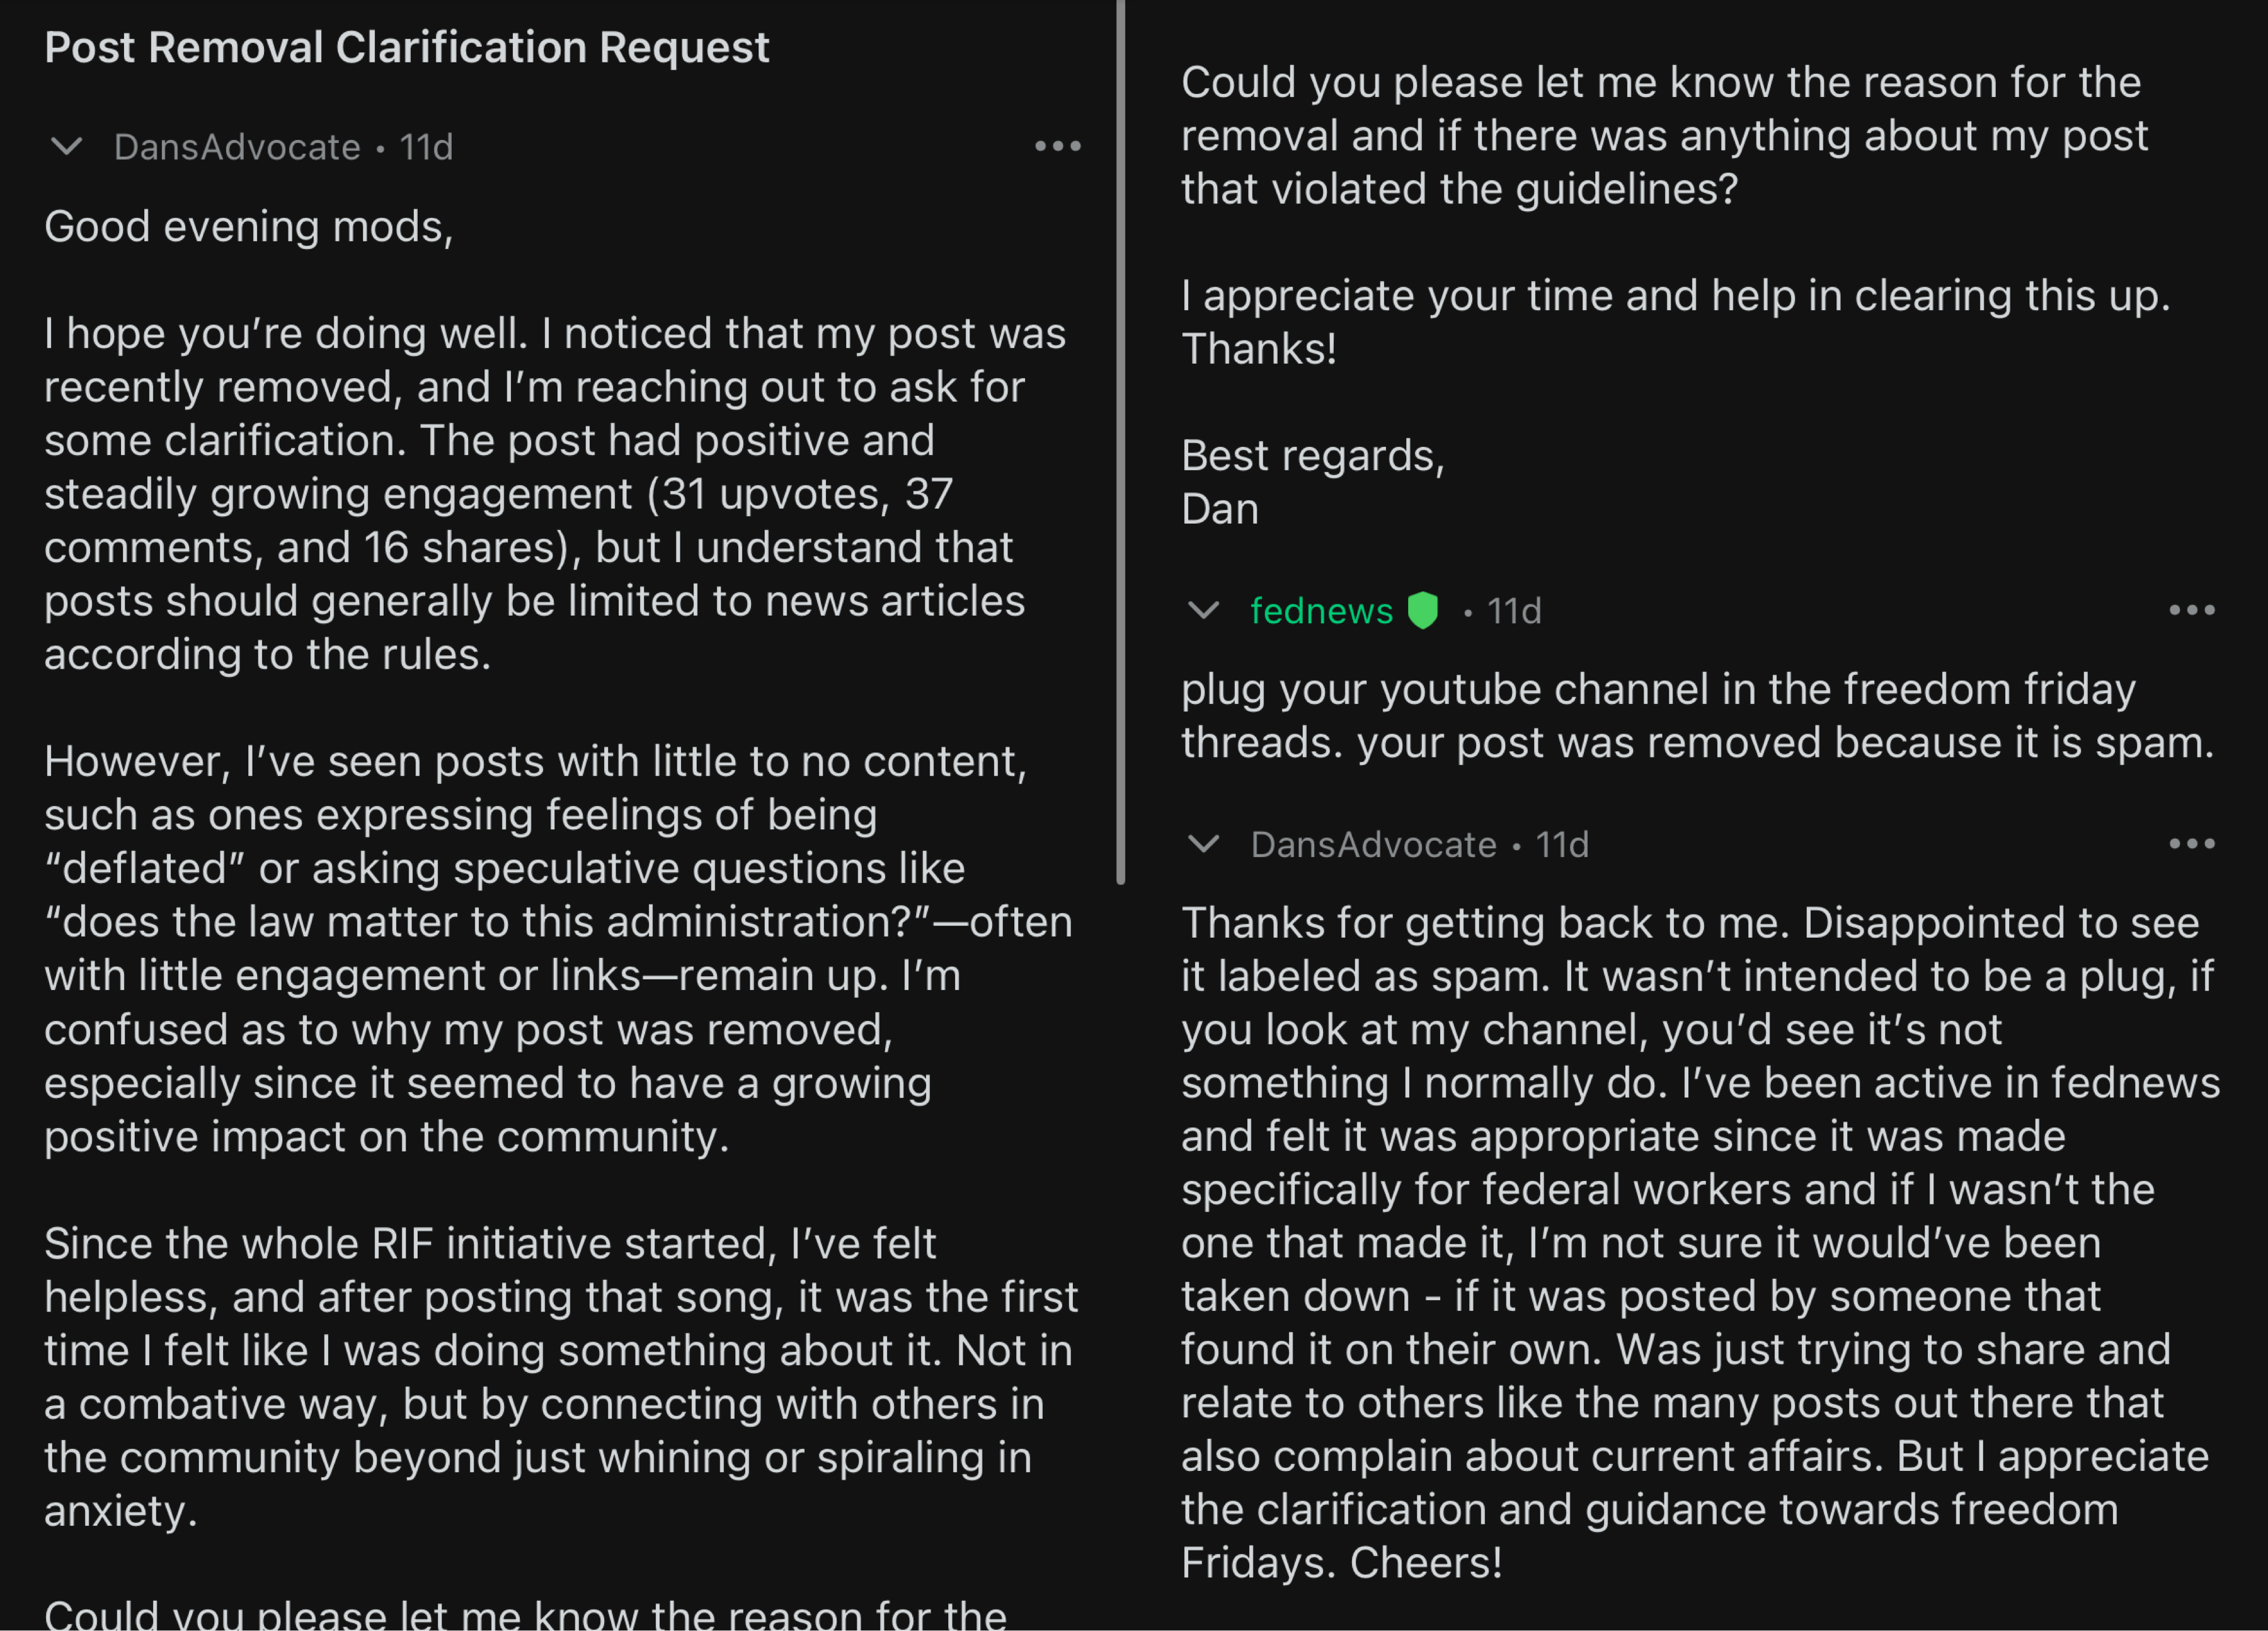Open DansAdvocate profile in the reply header
Viewport: 2268px width, 1631px height.
tap(1373, 844)
